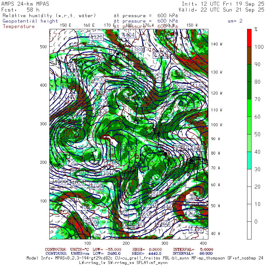Click the dark green color bar segment between 80 and 90
266x266 pixels.
(x=249, y=73)
